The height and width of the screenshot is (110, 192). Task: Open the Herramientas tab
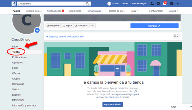[95, 11]
